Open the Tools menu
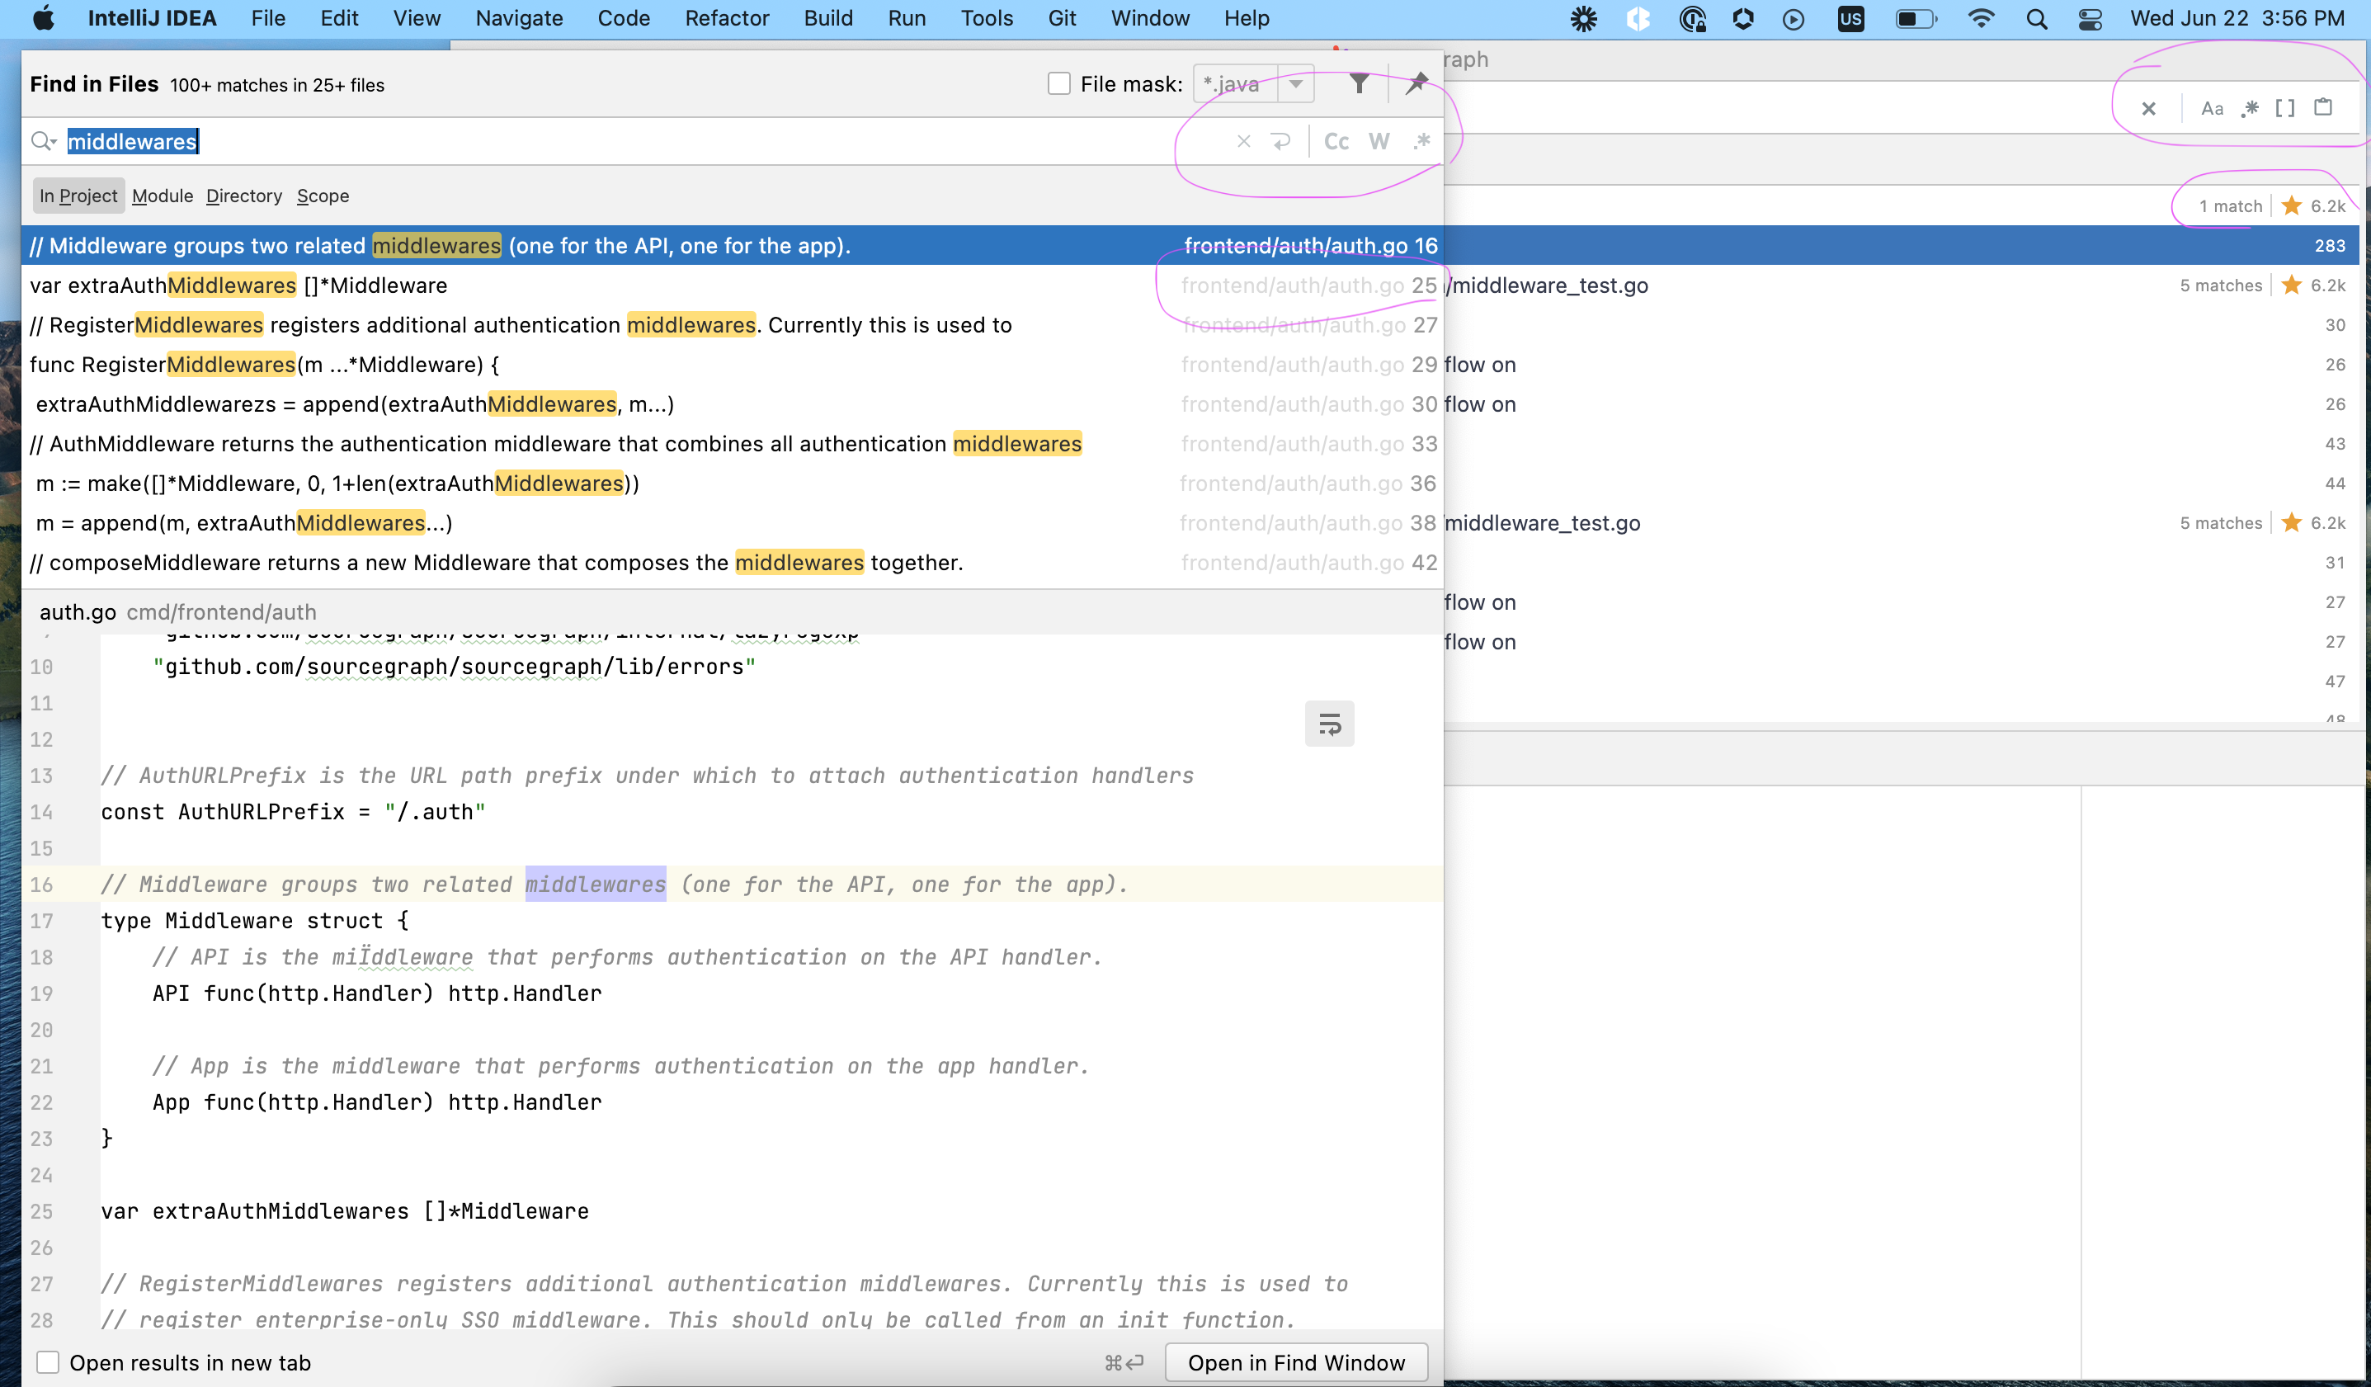This screenshot has height=1387, width=2371. pos(986,19)
